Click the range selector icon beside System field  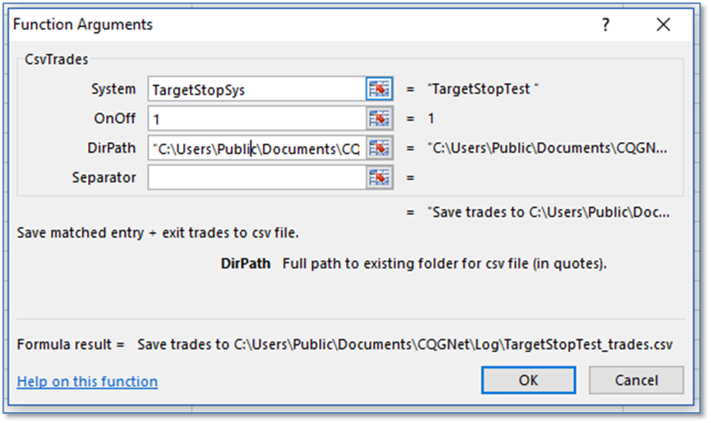[379, 89]
